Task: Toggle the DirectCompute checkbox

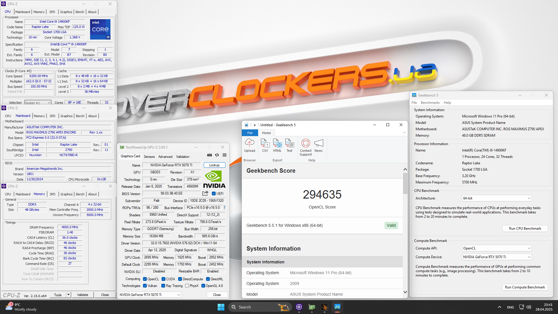Action: [180, 279]
